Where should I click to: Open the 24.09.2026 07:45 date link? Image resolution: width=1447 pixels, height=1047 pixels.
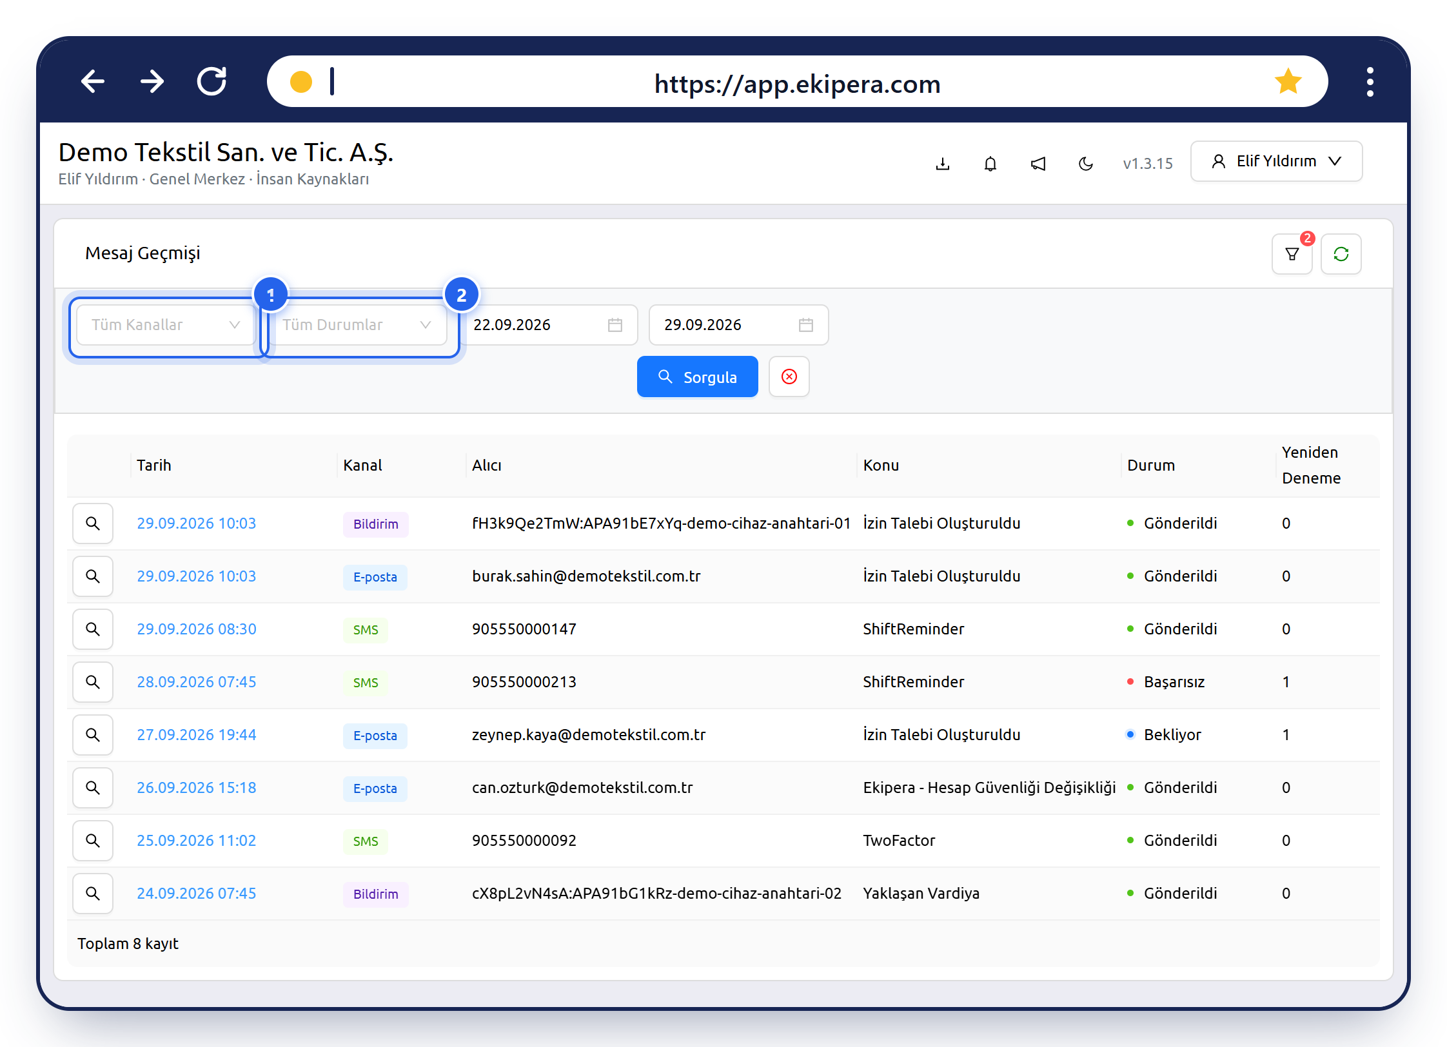pos(197,894)
